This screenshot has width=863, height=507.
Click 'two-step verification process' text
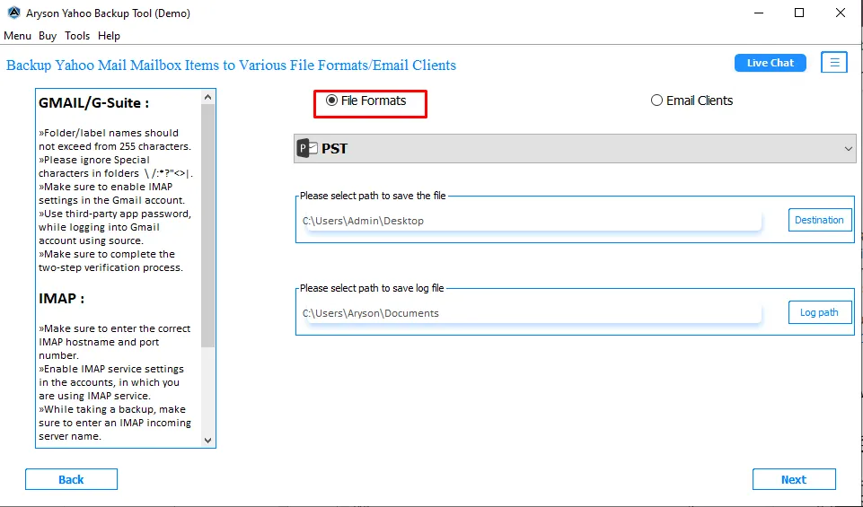[110, 267]
